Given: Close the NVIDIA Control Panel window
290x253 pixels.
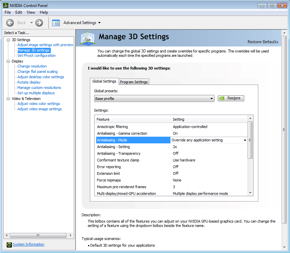Looking at the screenshot, I should coord(282,6).
